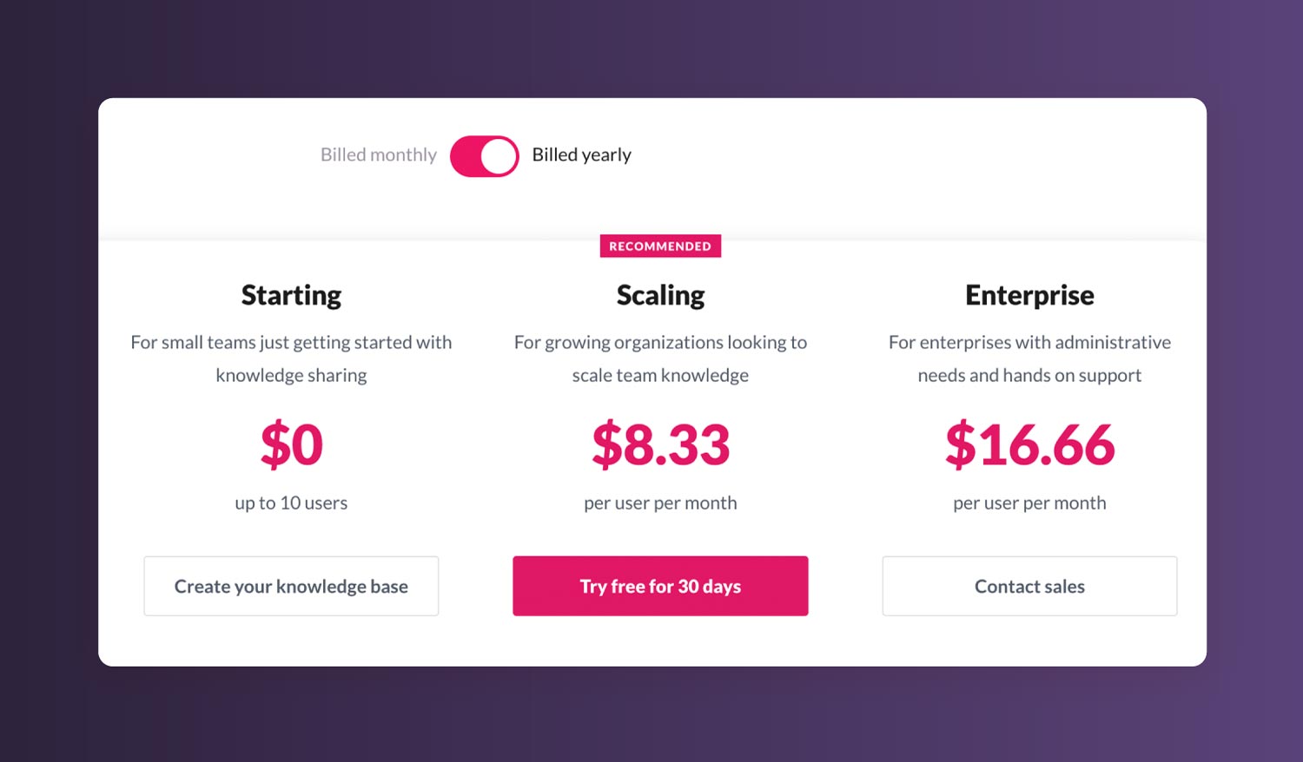
Task: Click the $0 price for Starting plan
Action: click(x=291, y=445)
